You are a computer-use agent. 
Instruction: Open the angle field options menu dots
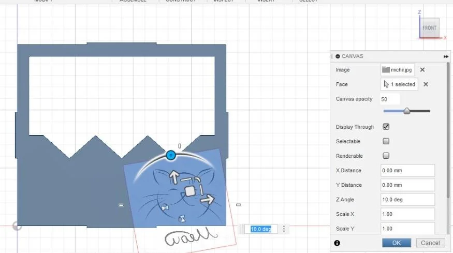point(284,229)
